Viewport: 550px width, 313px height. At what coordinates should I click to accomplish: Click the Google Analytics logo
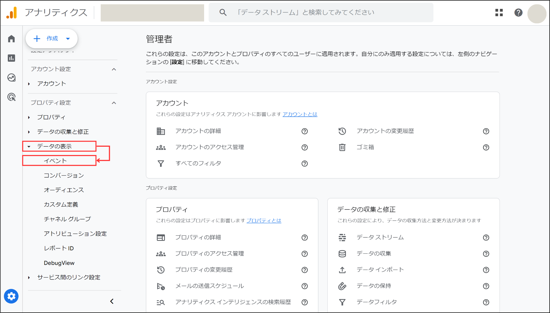12,13
